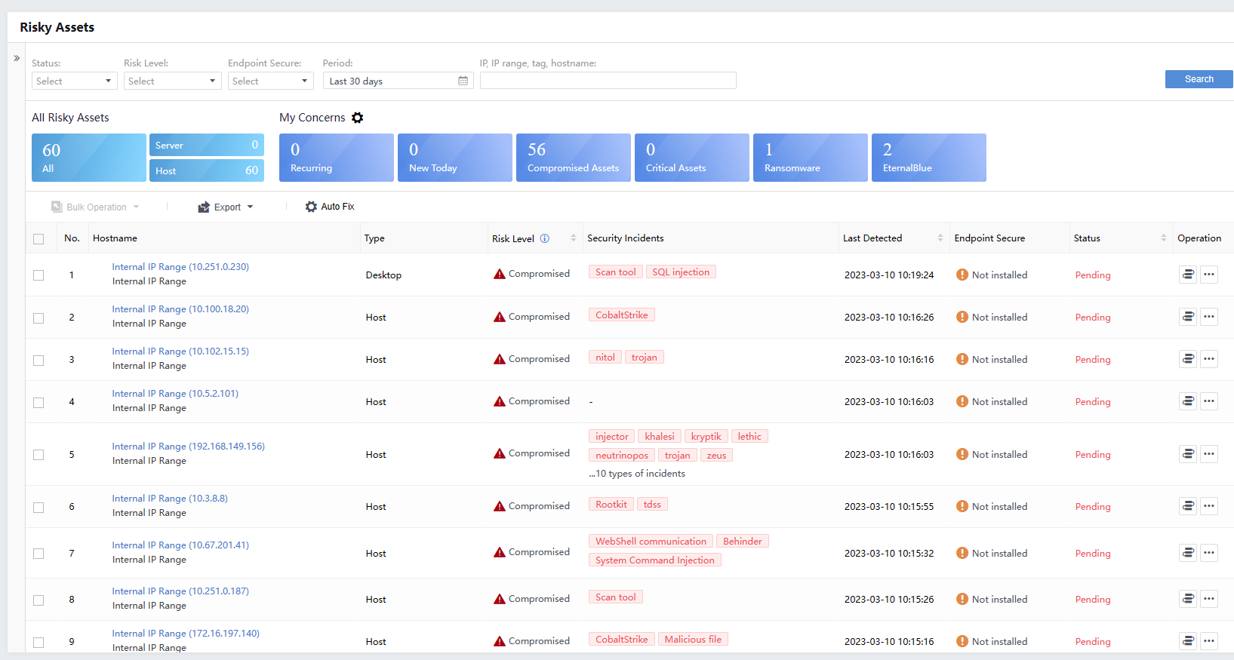Select the Compromised Assets tile
The width and height of the screenshot is (1234, 660).
point(573,158)
